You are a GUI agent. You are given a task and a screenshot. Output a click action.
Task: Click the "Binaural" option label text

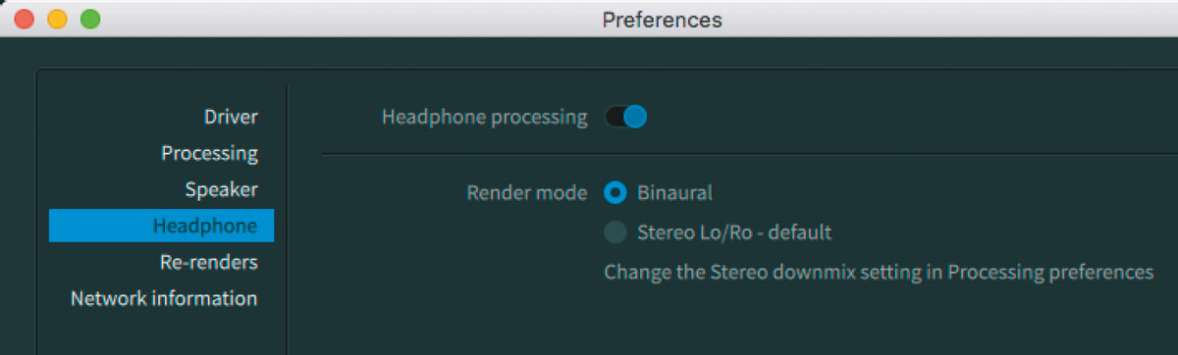675,193
